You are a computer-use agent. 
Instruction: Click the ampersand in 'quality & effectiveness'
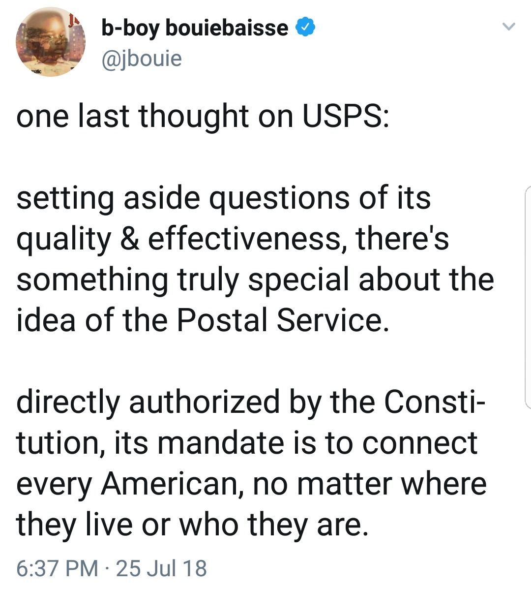(x=129, y=239)
